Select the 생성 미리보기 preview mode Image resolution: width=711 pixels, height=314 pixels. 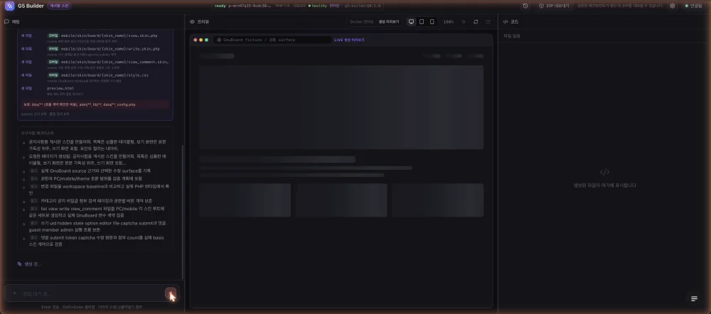point(389,22)
